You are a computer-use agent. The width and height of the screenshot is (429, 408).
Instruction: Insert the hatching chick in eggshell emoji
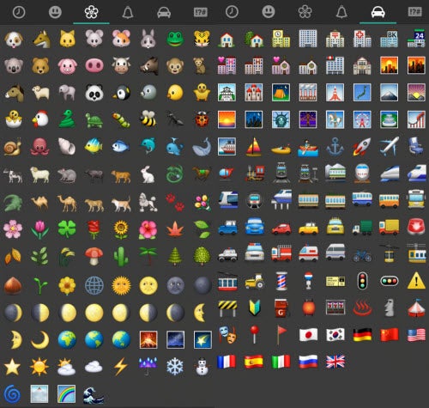pos(13,119)
